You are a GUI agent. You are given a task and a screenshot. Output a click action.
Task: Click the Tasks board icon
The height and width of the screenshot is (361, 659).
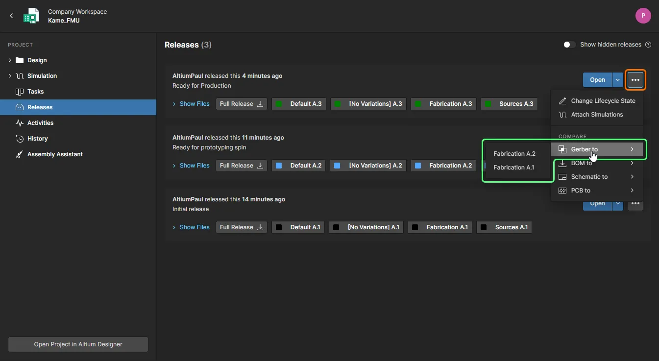click(x=20, y=92)
